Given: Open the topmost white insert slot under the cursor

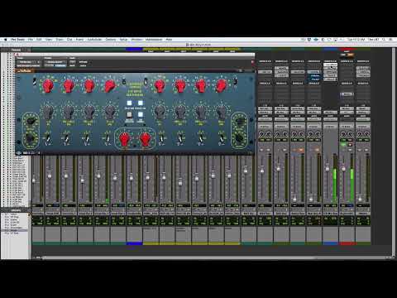Looking at the screenshot, I should (x=330, y=65).
